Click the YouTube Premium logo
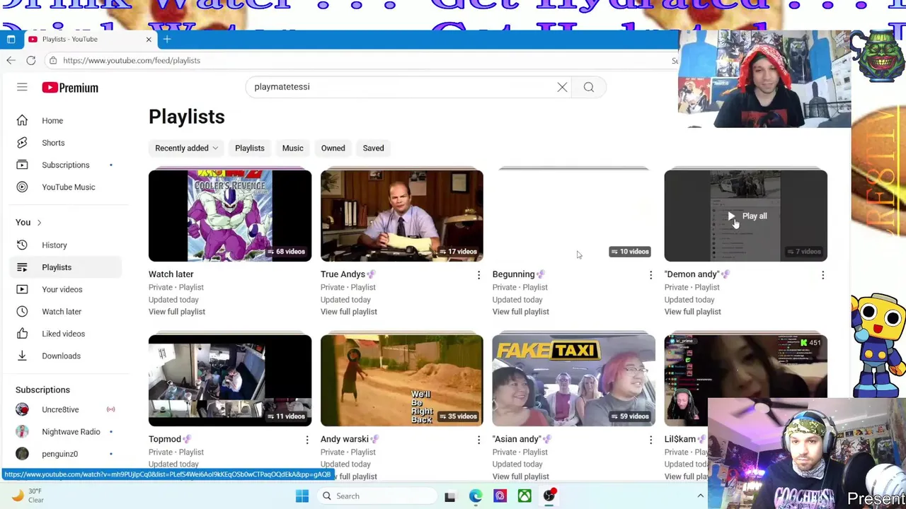This screenshot has height=509, width=906. pyautogui.click(x=69, y=88)
